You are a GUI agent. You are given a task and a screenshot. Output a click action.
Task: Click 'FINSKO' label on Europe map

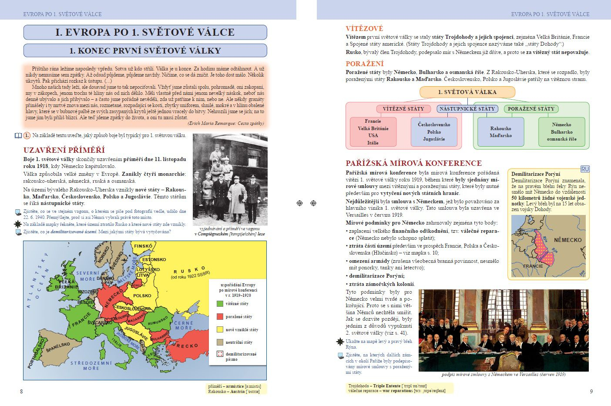(143, 246)
